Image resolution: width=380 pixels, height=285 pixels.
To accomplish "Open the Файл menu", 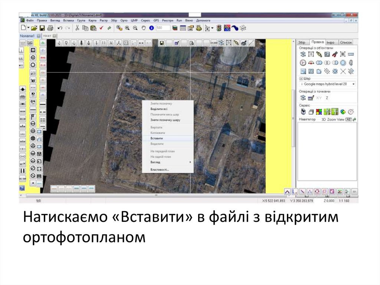I will coord(30,20).
